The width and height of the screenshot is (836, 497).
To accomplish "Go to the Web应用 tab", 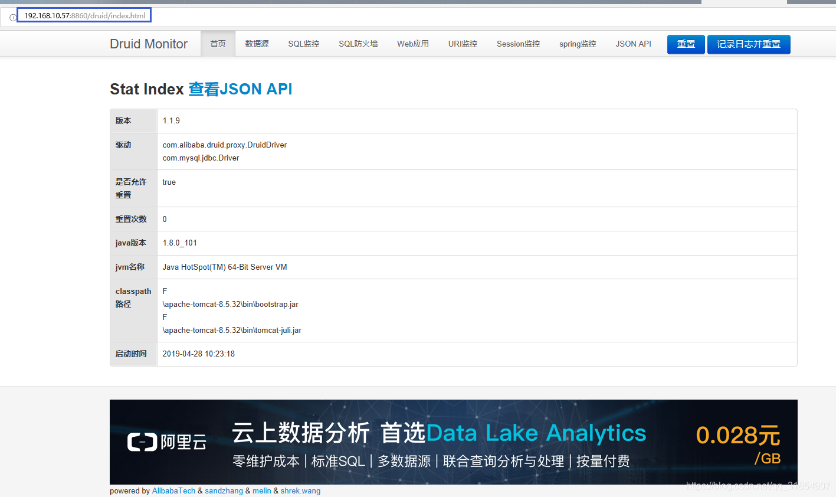I will point(413,44).
